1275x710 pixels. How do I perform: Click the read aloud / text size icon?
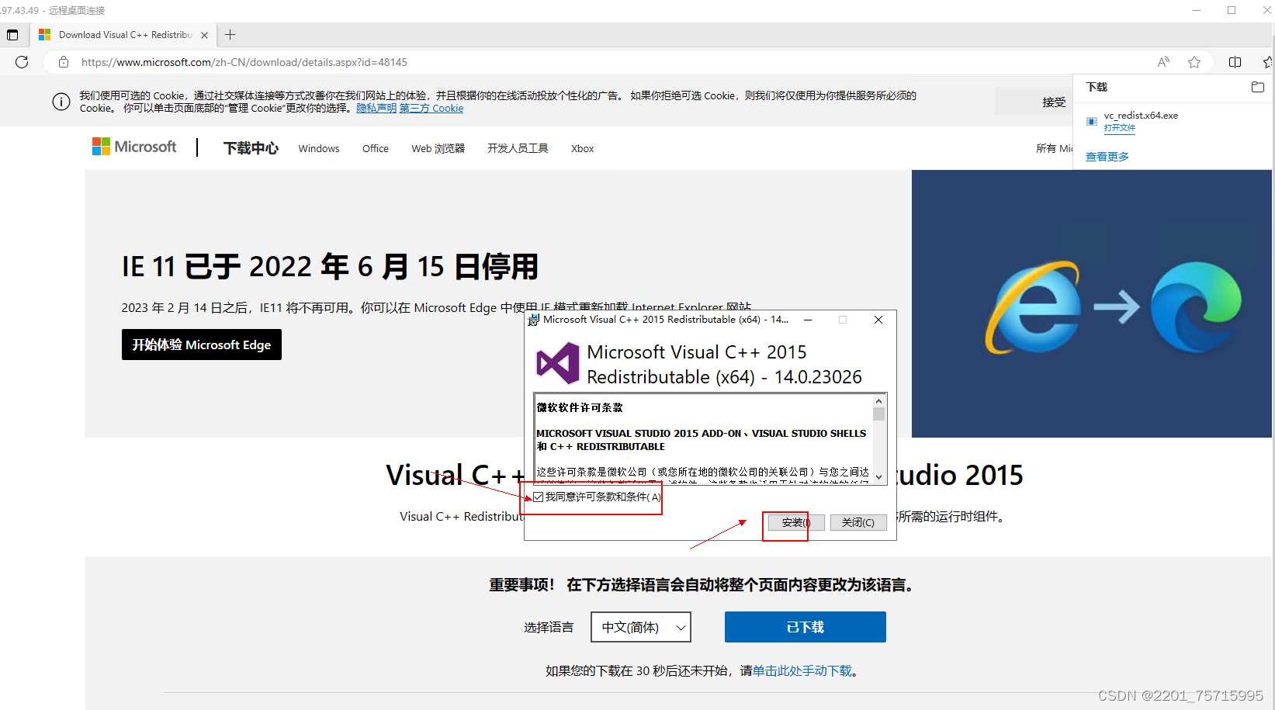point(1163,62)
